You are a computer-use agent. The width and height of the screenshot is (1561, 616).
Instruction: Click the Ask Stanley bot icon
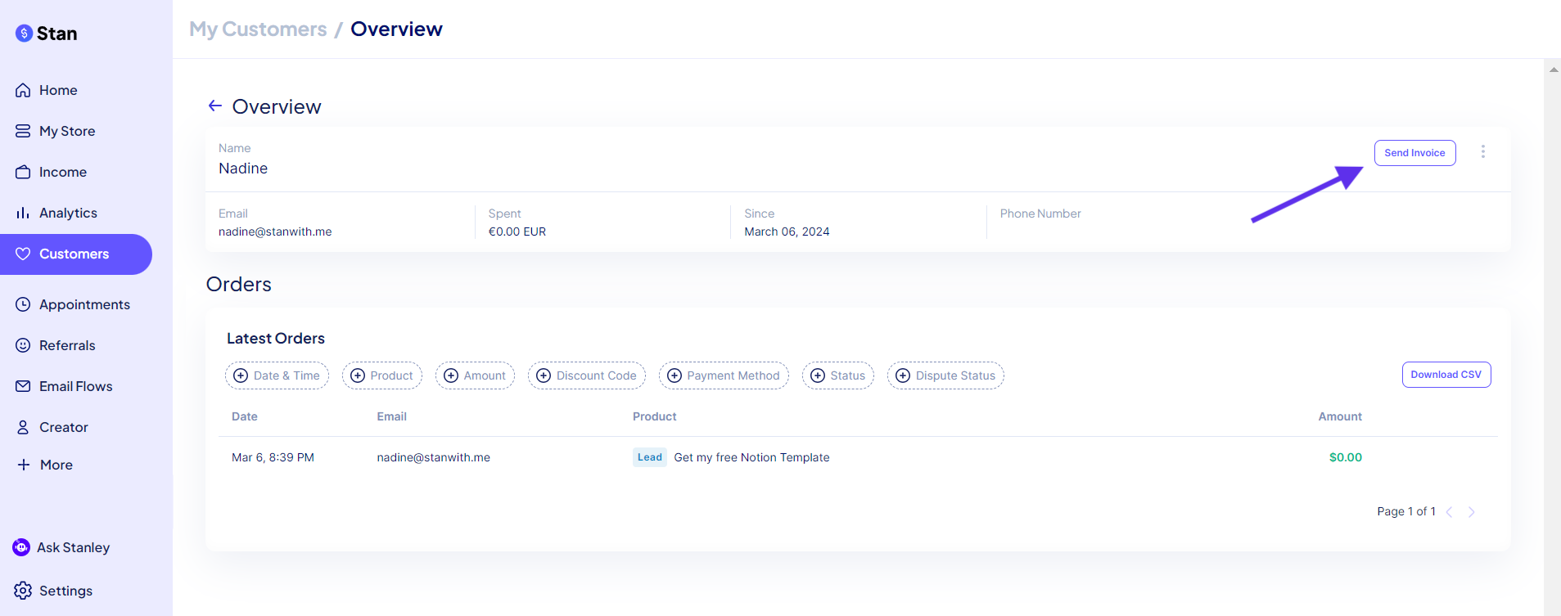click(21, 547)
